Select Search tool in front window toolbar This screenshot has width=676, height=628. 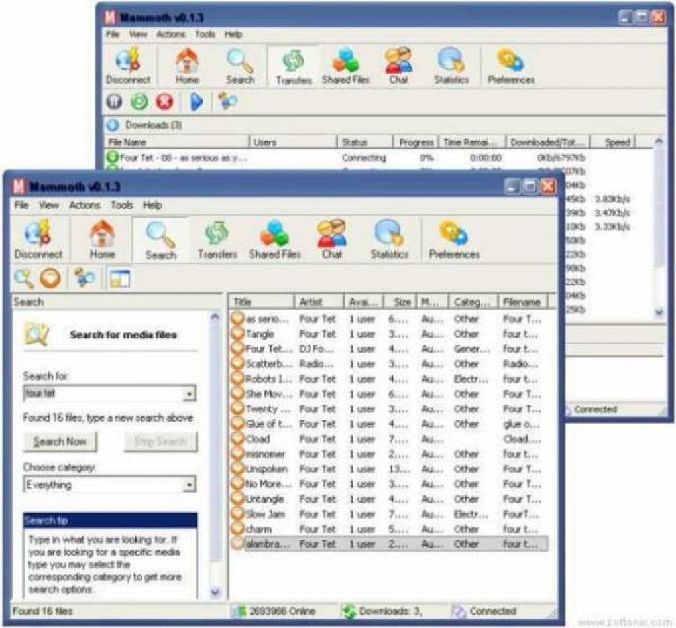(161, 239)
